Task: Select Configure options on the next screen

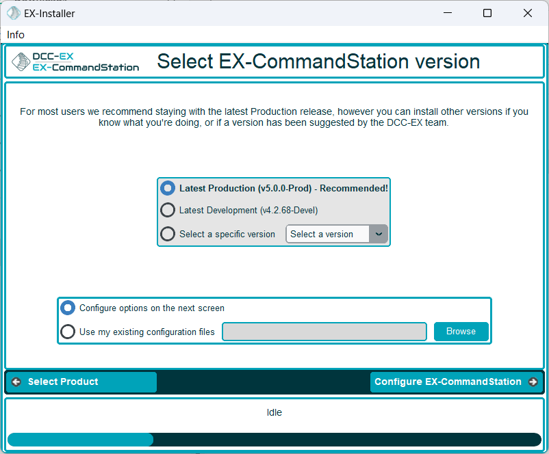Action: (68, 308)
